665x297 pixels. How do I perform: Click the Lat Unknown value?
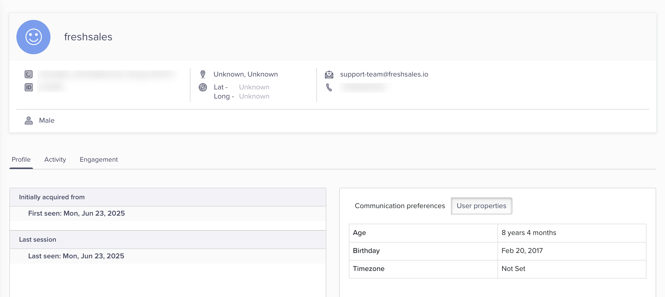pos(254,87)
